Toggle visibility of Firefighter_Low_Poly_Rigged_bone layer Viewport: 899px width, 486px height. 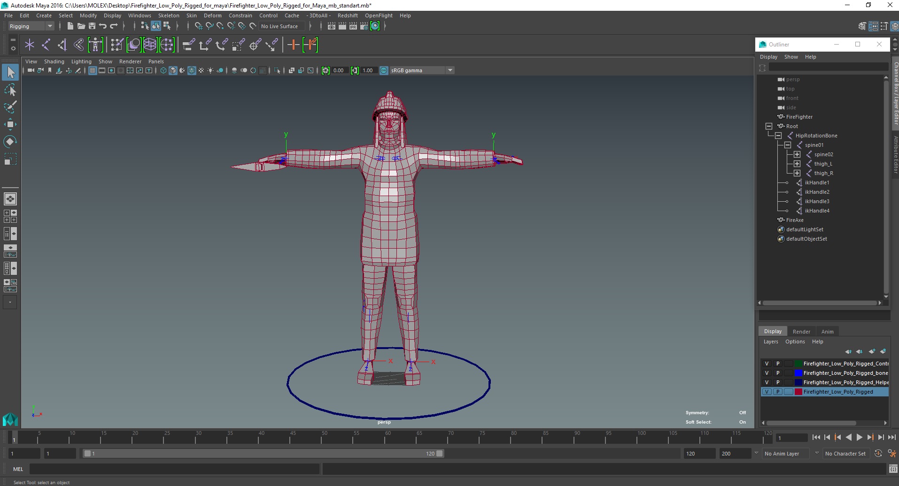(767, 373)
